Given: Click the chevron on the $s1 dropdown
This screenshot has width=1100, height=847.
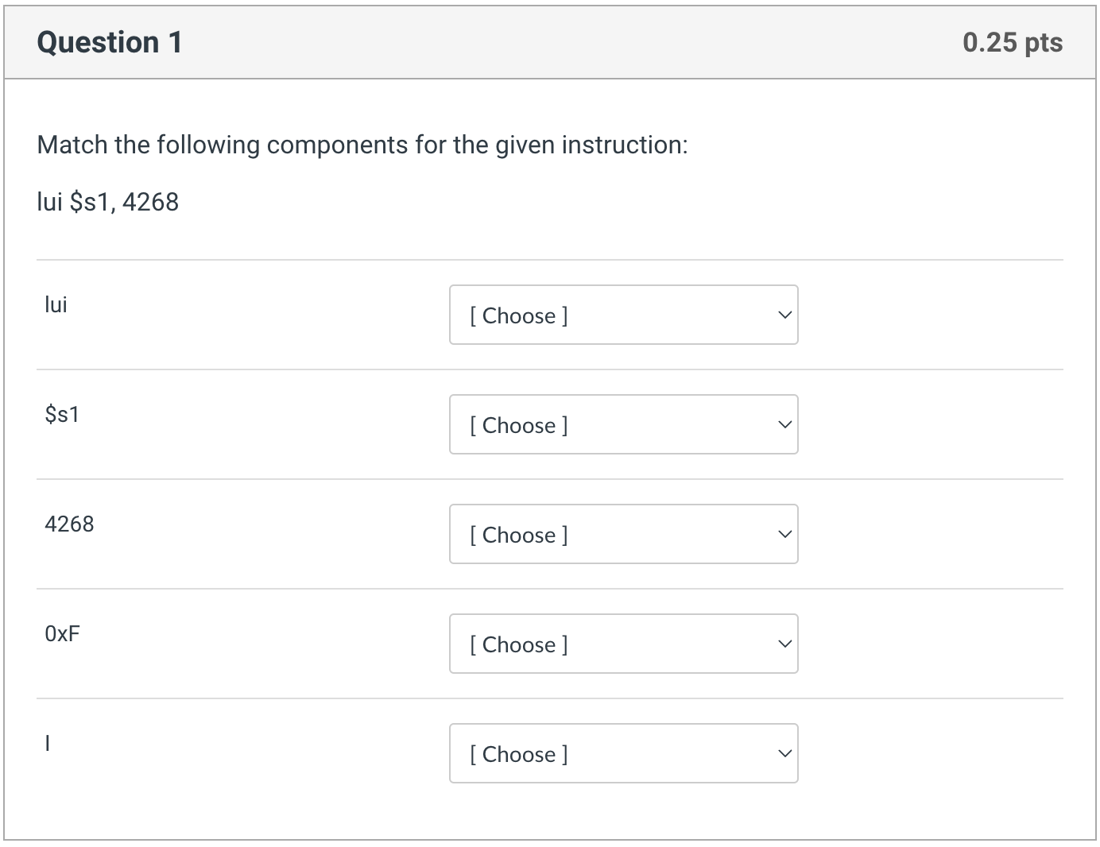Looking at the screenshot, I should [784, 424].
